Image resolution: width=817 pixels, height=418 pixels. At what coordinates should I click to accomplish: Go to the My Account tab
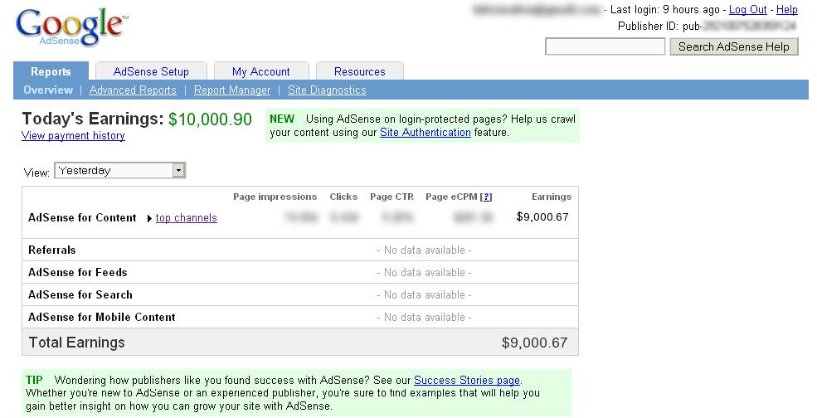260,71
